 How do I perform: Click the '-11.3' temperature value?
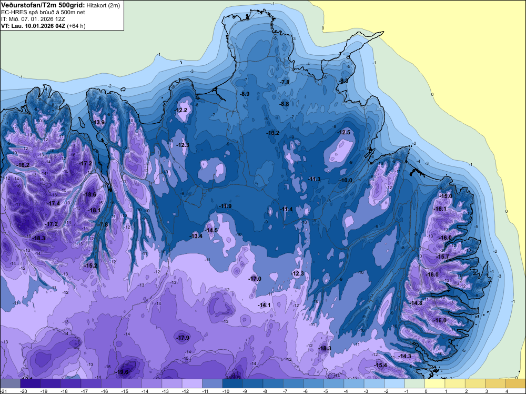[315, 179]
